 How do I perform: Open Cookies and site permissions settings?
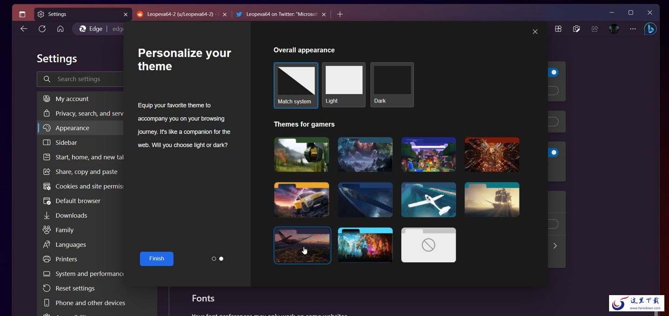click(81, 186)
